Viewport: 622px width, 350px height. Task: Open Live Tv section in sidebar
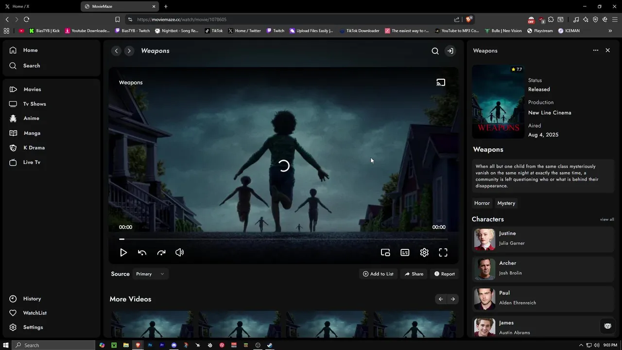tap(32, 162)
